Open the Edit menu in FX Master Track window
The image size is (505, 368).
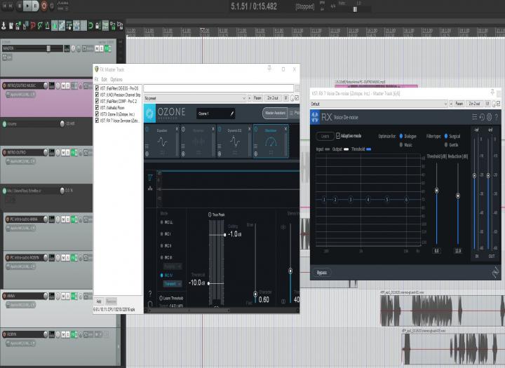[104, 79]
